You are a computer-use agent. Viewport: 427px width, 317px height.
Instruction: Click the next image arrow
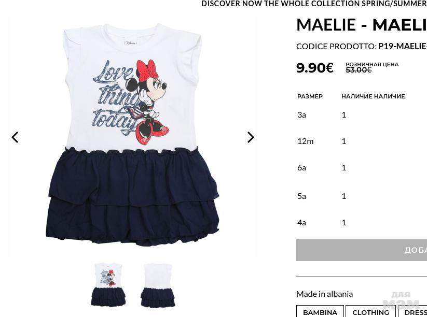pyautogui.click(x=251, y=137)
